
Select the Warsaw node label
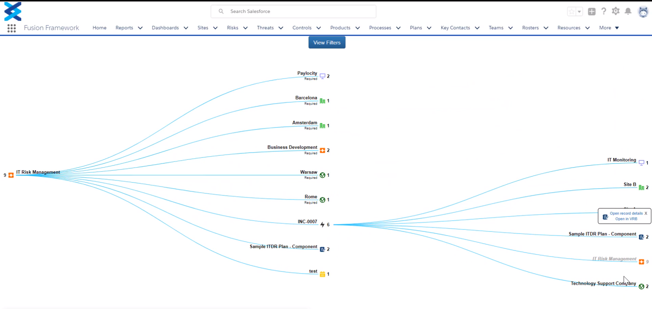click(x=308, y=172)
